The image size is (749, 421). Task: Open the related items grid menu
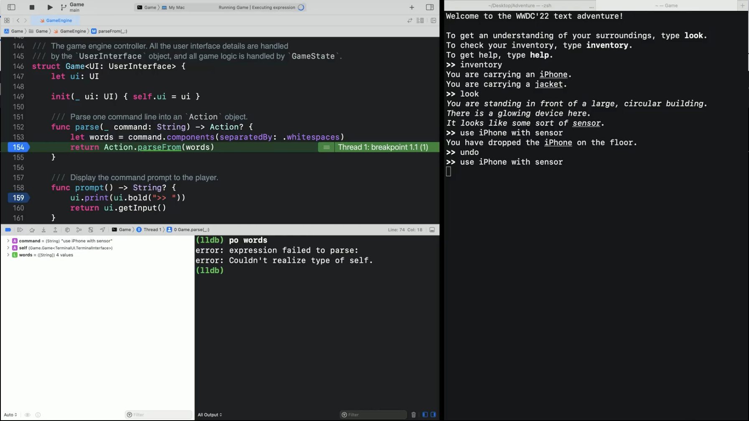point(7,20)
